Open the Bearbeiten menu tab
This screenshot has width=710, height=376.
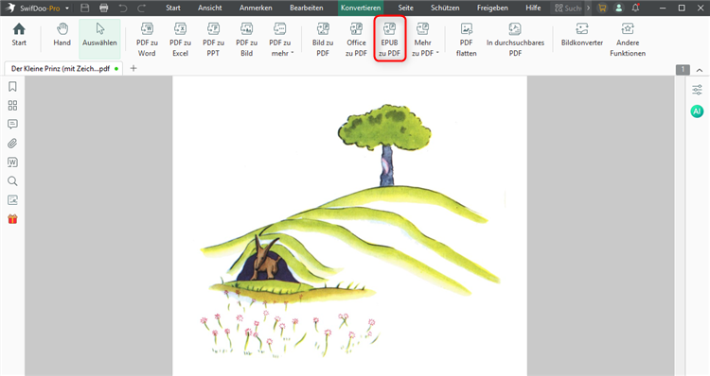coord(307,8)
